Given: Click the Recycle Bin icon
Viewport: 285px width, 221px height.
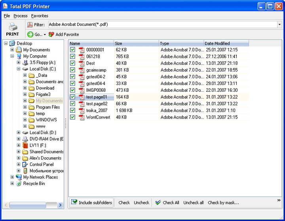Looking at the screenshot, I should click(x=19, y=183).
